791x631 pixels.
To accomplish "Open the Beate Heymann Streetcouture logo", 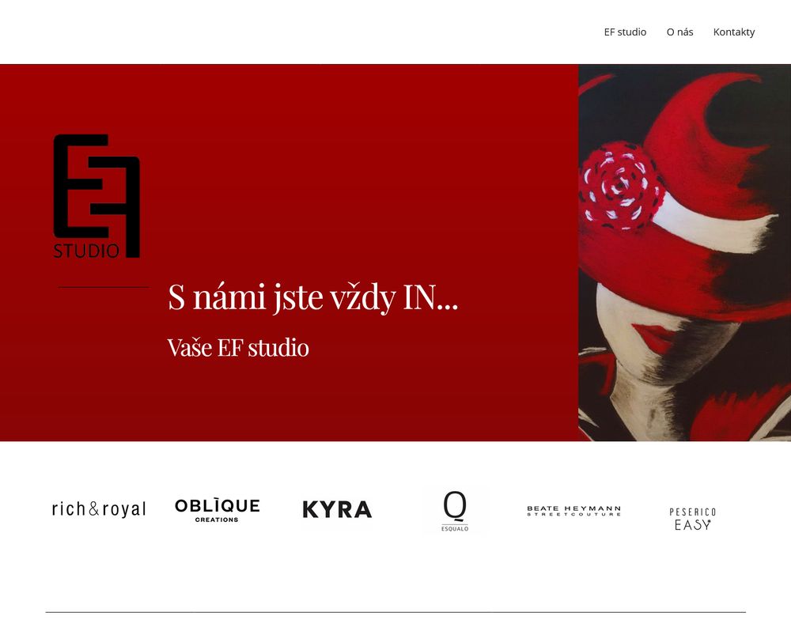I will coord(573,511).
